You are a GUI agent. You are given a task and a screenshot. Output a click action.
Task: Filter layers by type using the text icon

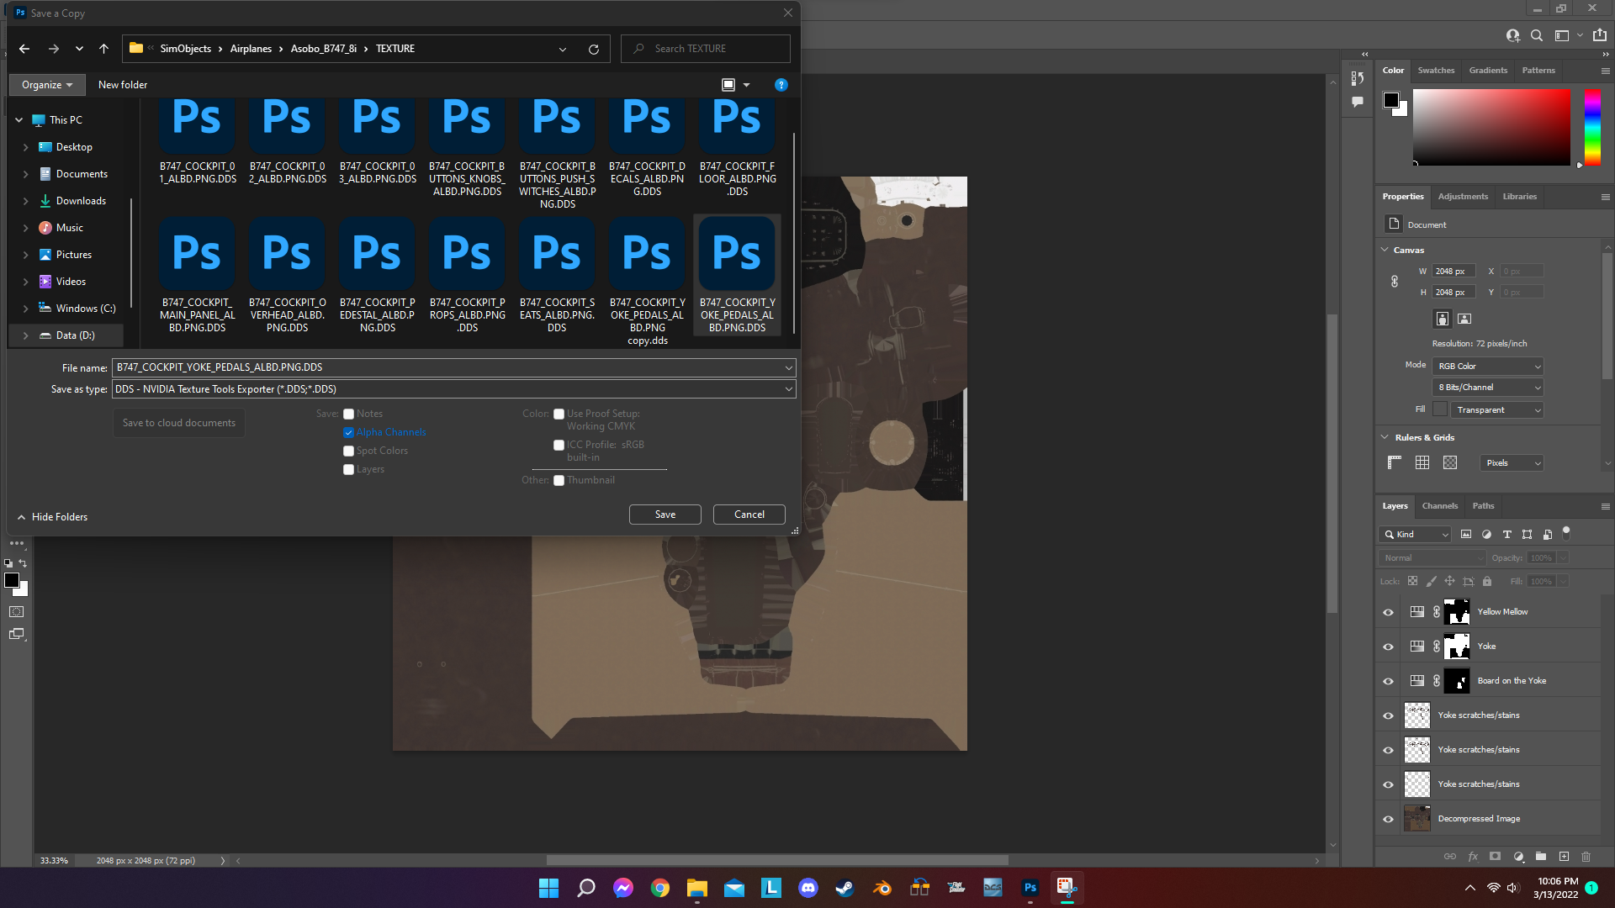[1506, 534]
